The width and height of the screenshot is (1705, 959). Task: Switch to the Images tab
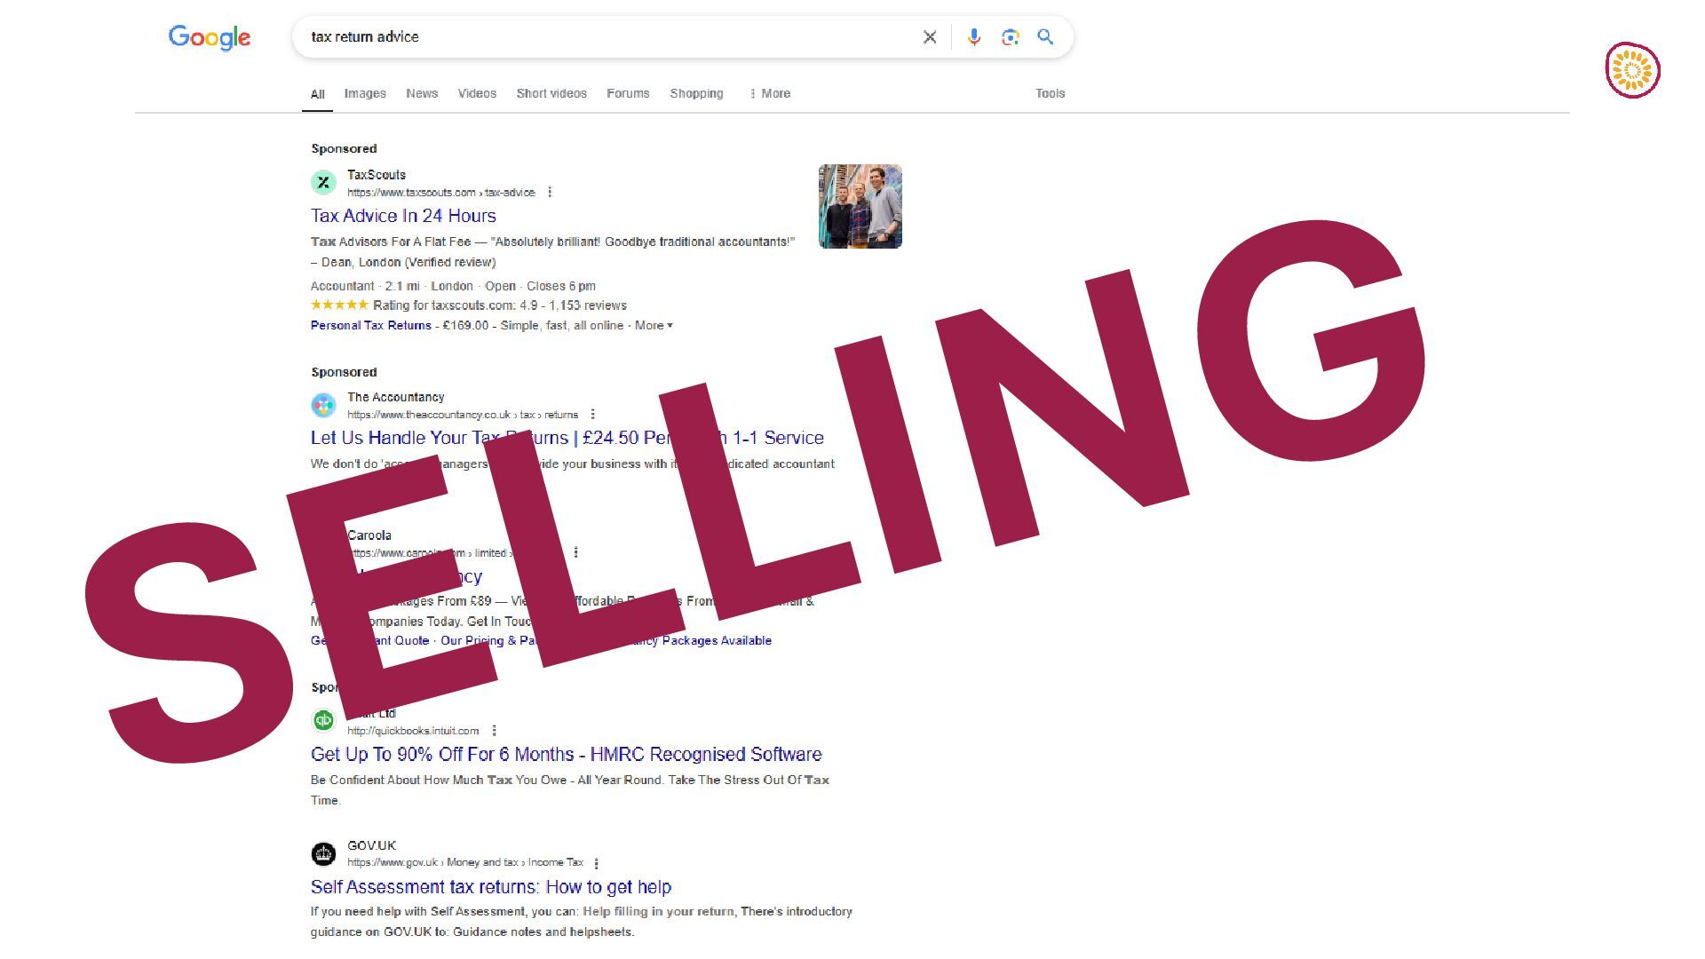(365, 93)
